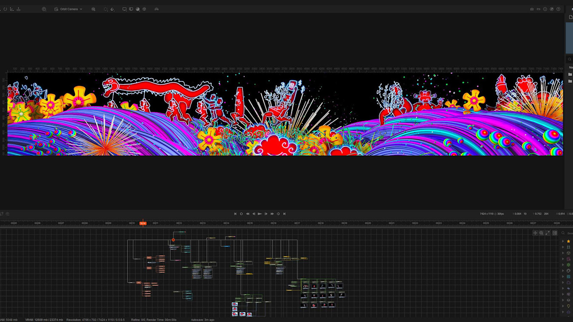Click the viewport zoom magnifier icon

pos(93,9)
